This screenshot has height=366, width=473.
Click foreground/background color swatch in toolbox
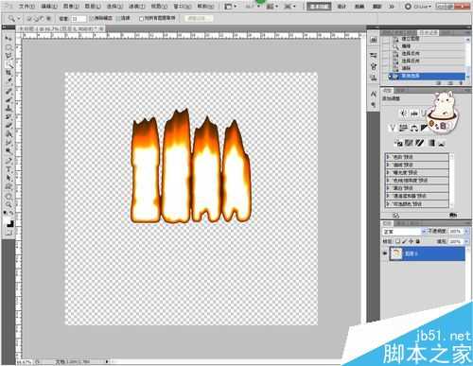(x=9, y=223)
